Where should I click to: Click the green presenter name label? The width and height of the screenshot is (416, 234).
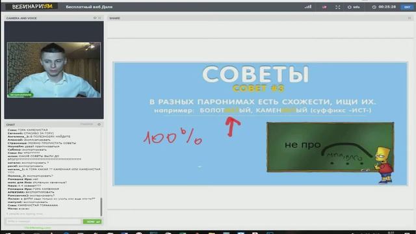coord(20,95)
